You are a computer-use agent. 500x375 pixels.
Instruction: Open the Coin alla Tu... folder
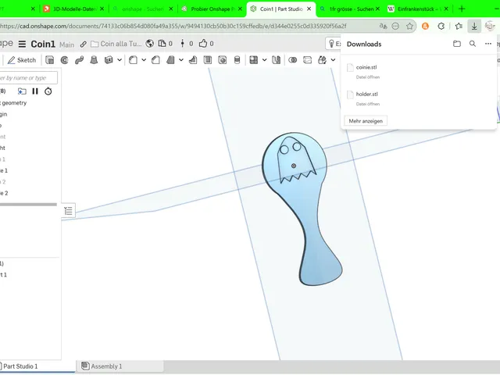[x=116, y=44]
